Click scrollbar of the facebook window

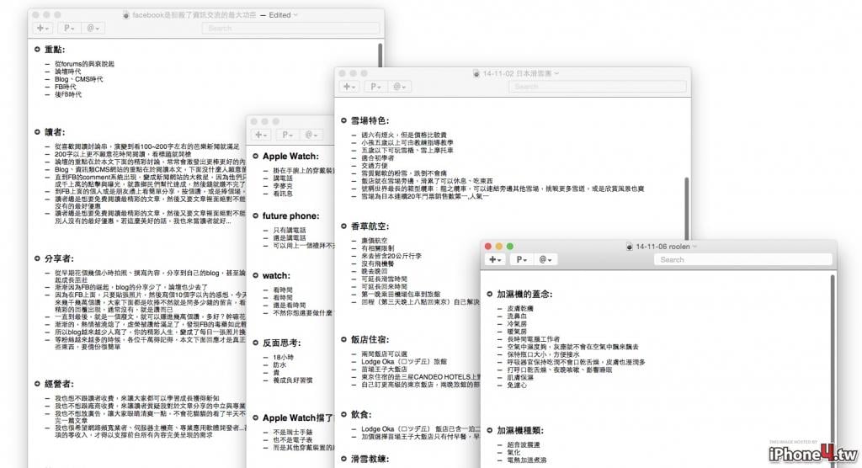point(380,55)
